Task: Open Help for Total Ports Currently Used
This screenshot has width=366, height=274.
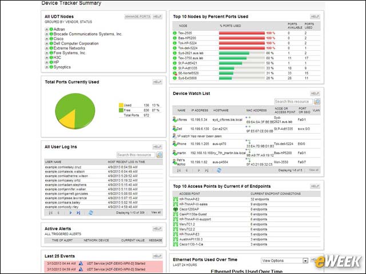Action: pyautogui.click(x=157, y=82)
